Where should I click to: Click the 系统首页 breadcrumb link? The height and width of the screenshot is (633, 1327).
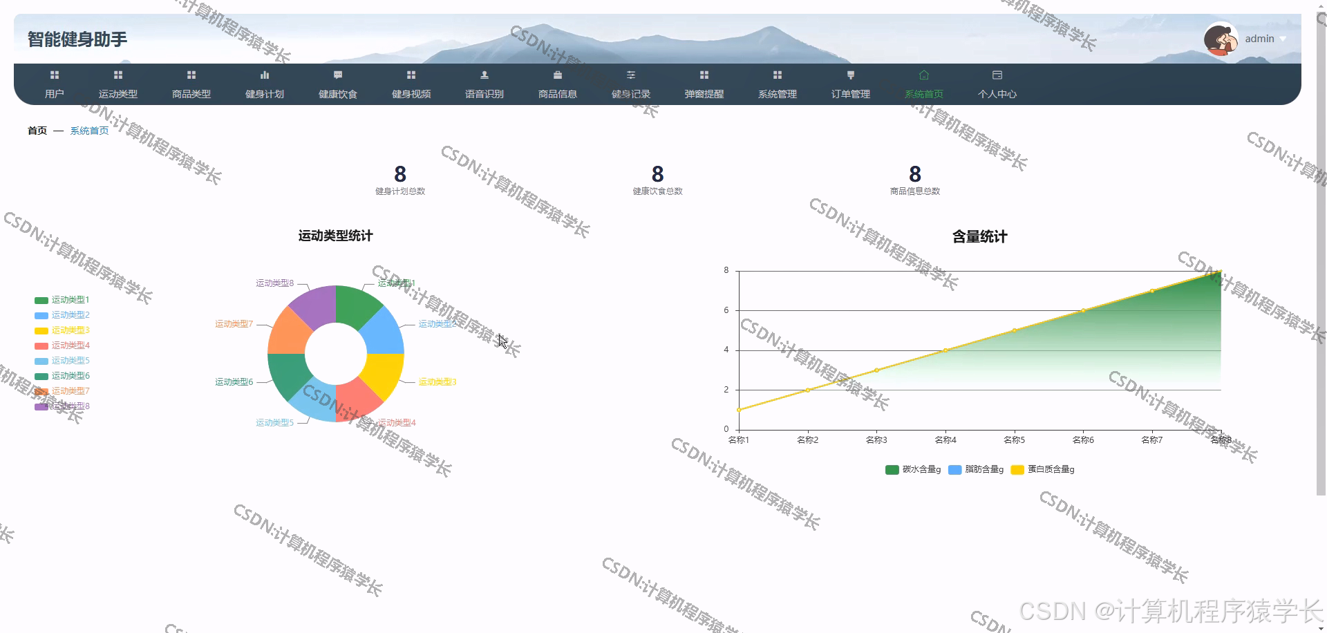click(89, 131)
